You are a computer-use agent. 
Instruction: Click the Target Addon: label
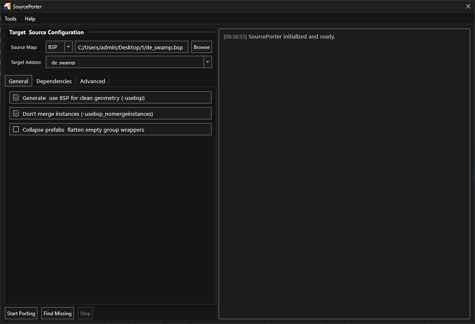tap(26, 62)
